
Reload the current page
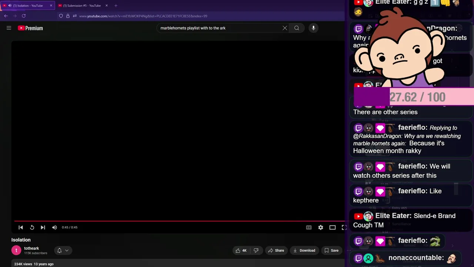[24, 16]
